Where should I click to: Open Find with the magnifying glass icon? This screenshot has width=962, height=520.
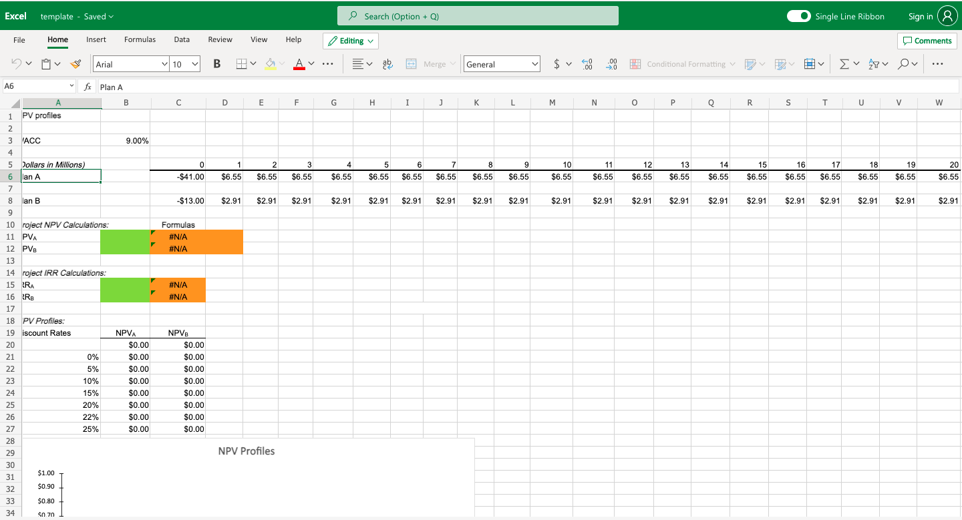903,63
